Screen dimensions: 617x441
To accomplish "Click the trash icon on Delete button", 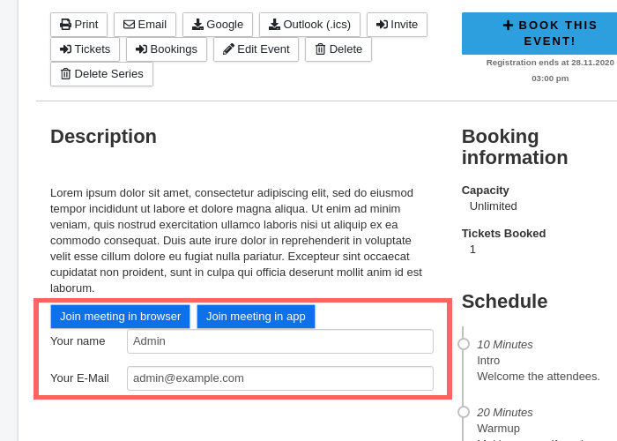I will [320, 49].
